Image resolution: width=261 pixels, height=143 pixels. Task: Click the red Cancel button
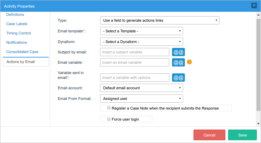tap(209, 135)
